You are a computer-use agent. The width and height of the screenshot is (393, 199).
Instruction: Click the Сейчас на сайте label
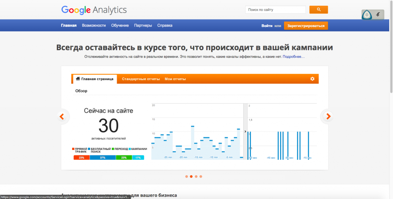point(109,111)
